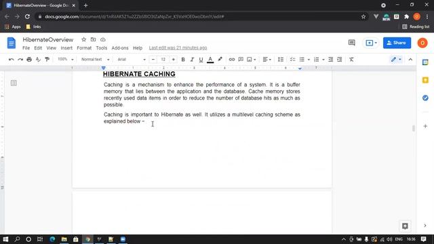The height and width of the screenshot is (244, 434).
Task: Move the document with the folder icon
Action: click(94, 39)
